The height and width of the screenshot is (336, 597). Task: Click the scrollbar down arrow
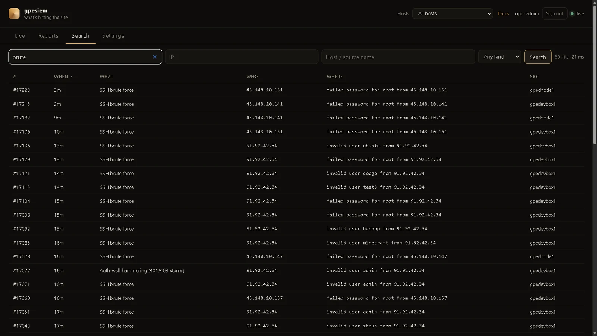coord(595,333)
